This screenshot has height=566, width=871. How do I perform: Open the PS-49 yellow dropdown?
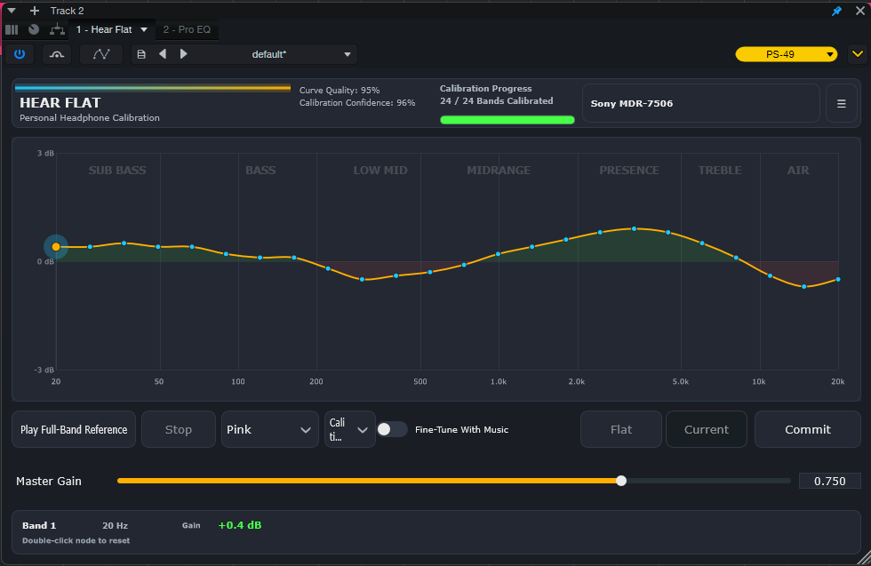click(x=786, y=54)
